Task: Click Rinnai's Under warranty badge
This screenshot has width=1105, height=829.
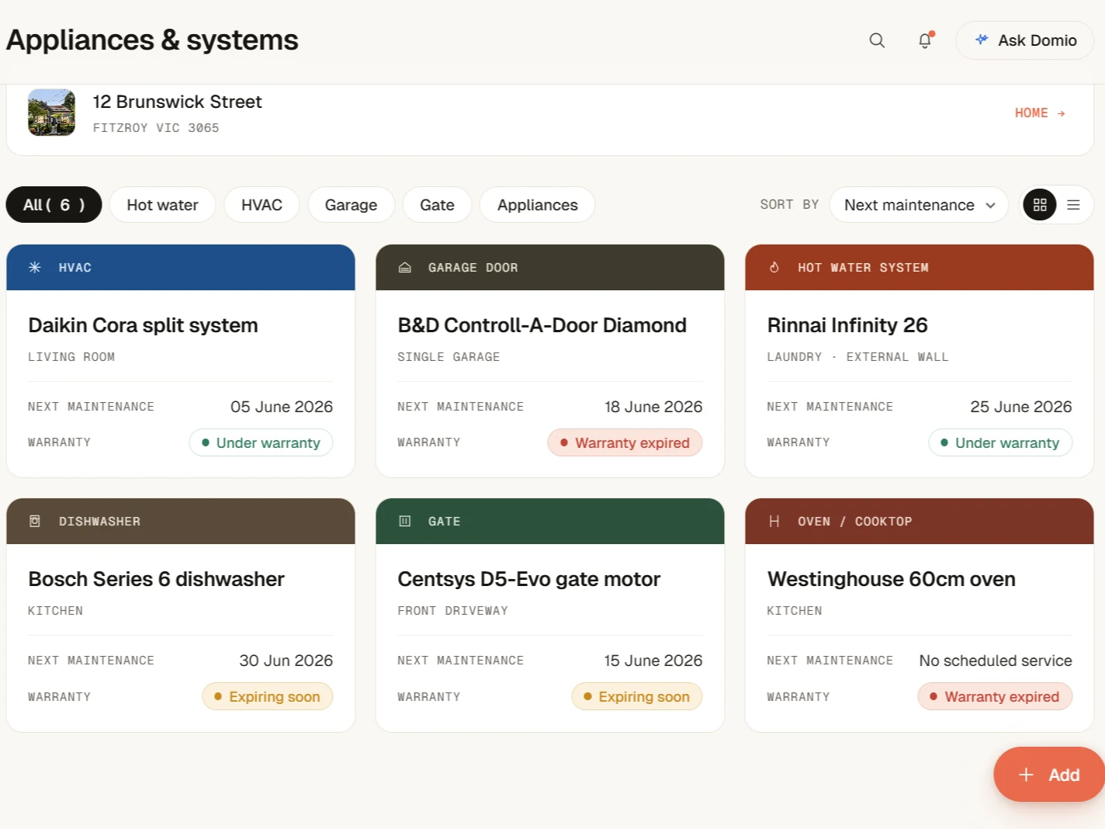Action: tap(1000, 442)
